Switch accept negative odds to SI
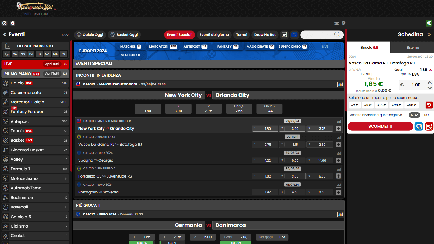Viewport: 434px width, 244px height. pyautogui.click(x=414, y=115)
